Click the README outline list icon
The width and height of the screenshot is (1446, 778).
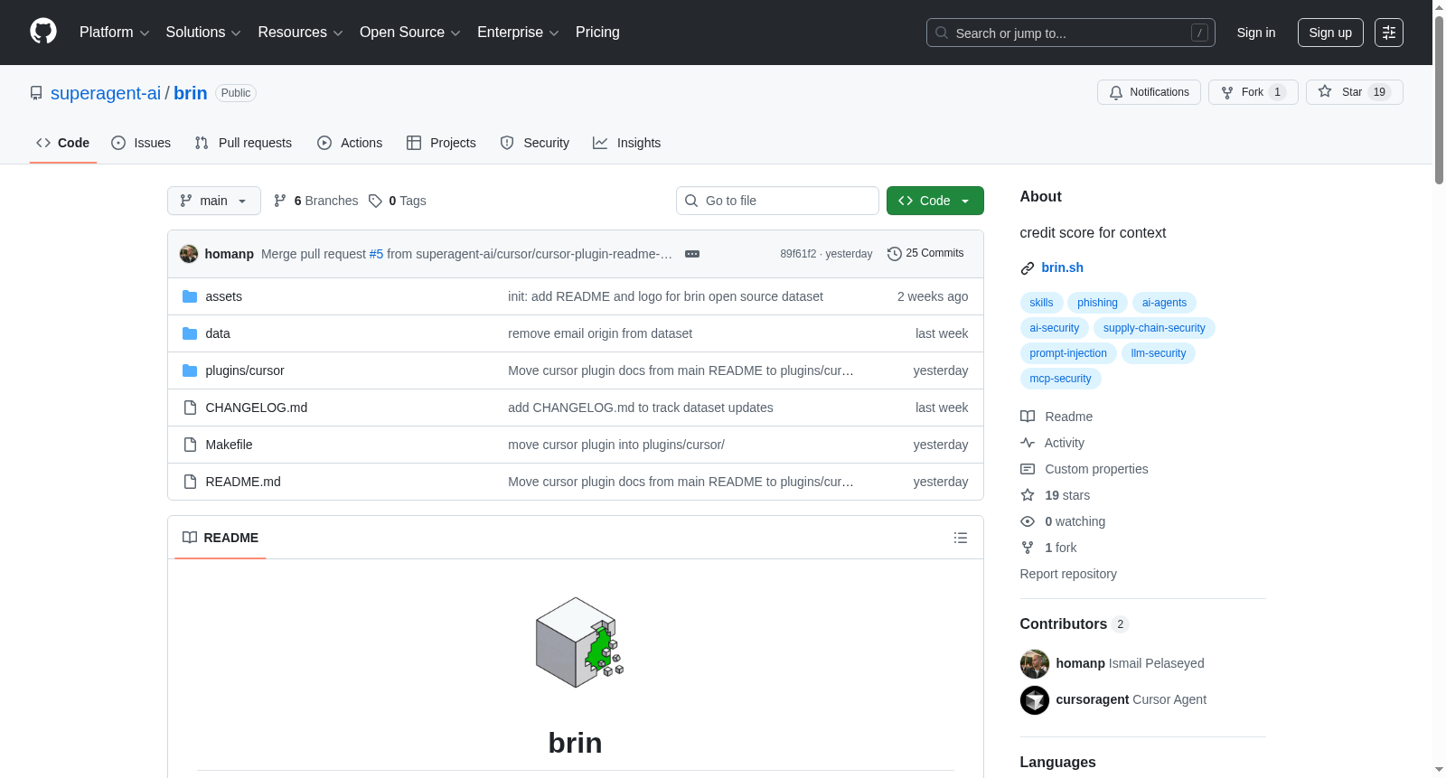tap(961, 538)
